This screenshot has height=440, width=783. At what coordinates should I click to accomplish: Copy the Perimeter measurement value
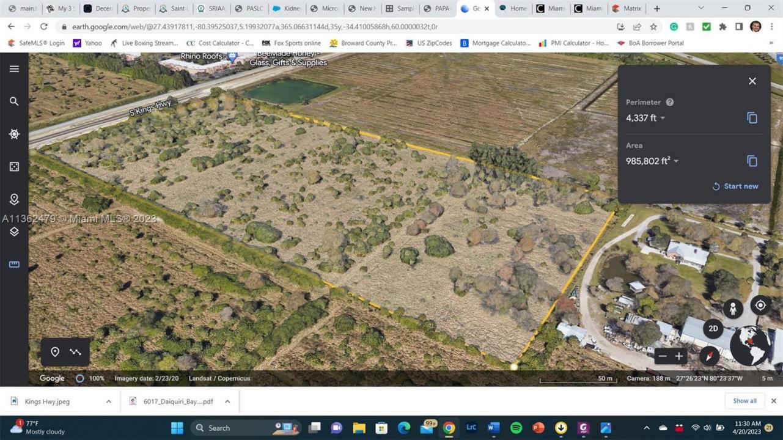(x=751, y=118)
